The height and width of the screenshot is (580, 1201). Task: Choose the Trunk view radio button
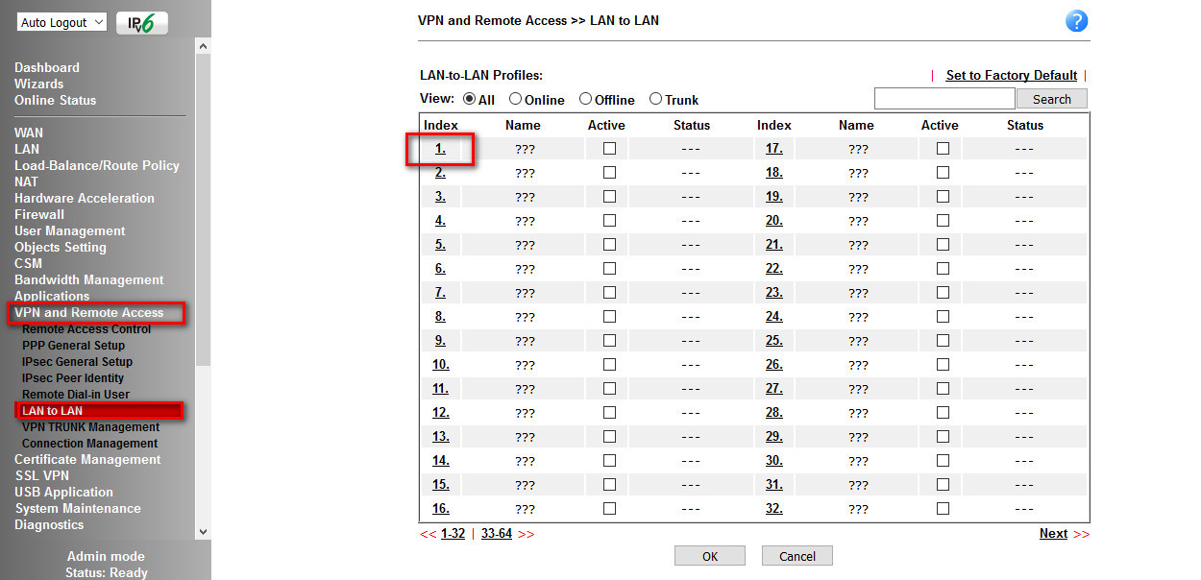[x=655, y=99]
